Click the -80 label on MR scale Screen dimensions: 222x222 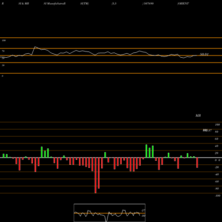[217, 189]
